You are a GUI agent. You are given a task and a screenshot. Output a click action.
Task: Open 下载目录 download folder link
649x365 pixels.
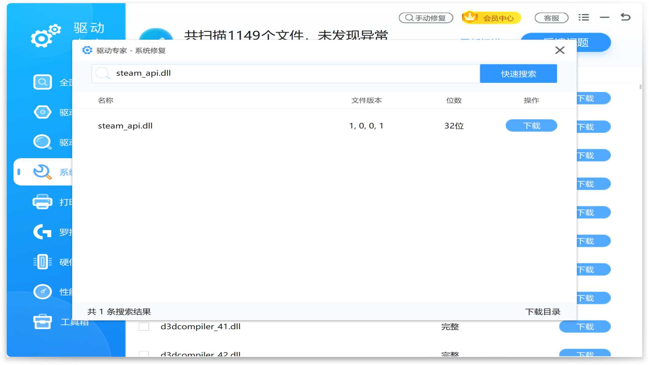(543, 312)
